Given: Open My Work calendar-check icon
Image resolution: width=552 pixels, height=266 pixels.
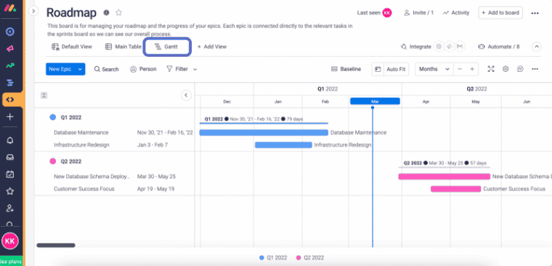Looking at the screenshot, I should [x=10, y=174].
